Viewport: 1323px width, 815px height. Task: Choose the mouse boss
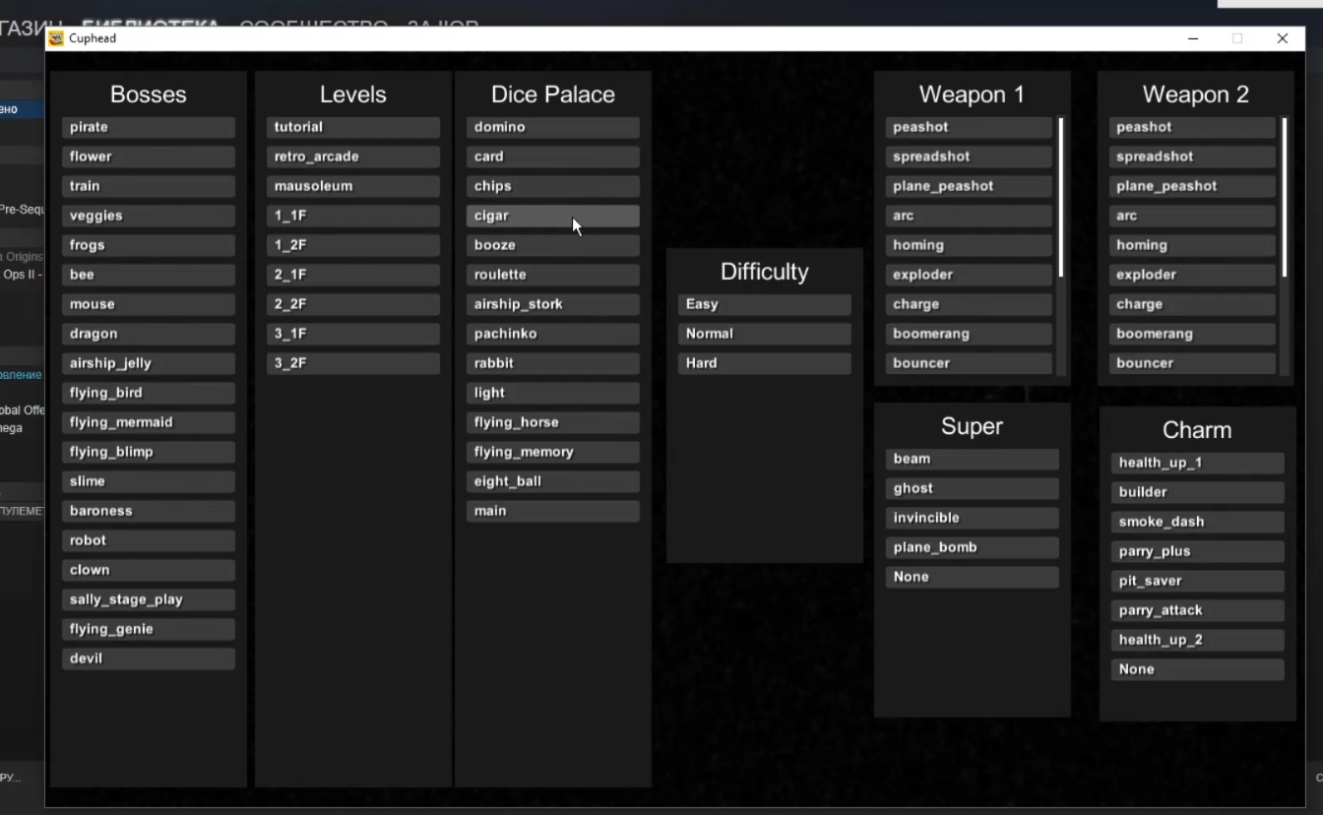click(x=149, y=305)
